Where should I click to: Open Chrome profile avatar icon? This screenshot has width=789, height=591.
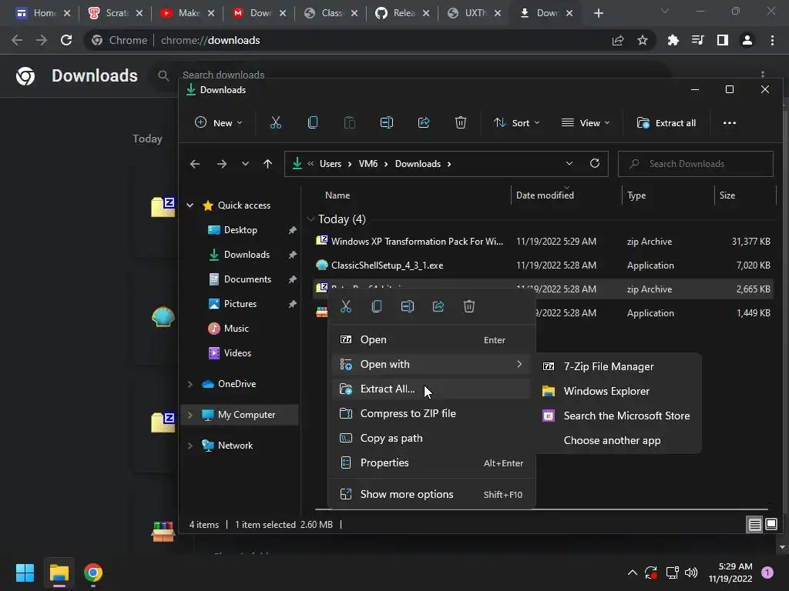[x=747, y=40]
